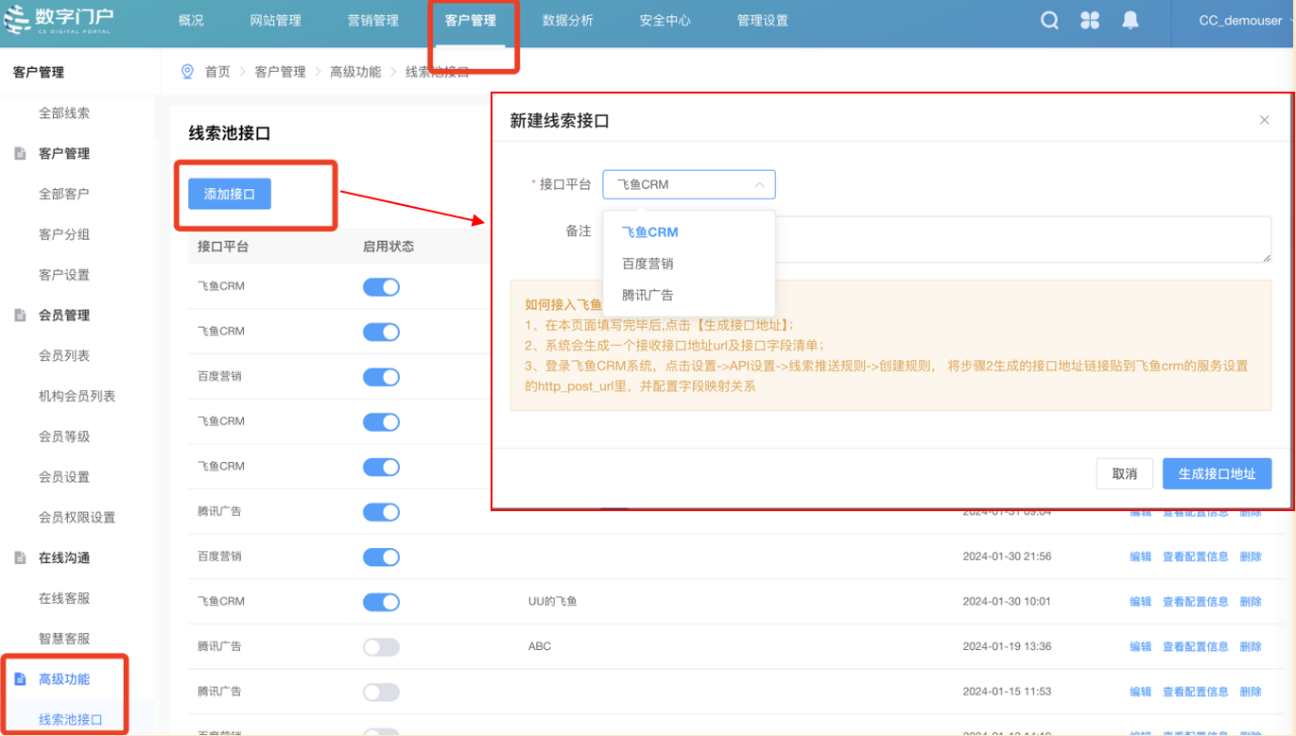Screen dimensions: 1296x736
Task: Open the 概况 top navigation tab
Action: 191,20
